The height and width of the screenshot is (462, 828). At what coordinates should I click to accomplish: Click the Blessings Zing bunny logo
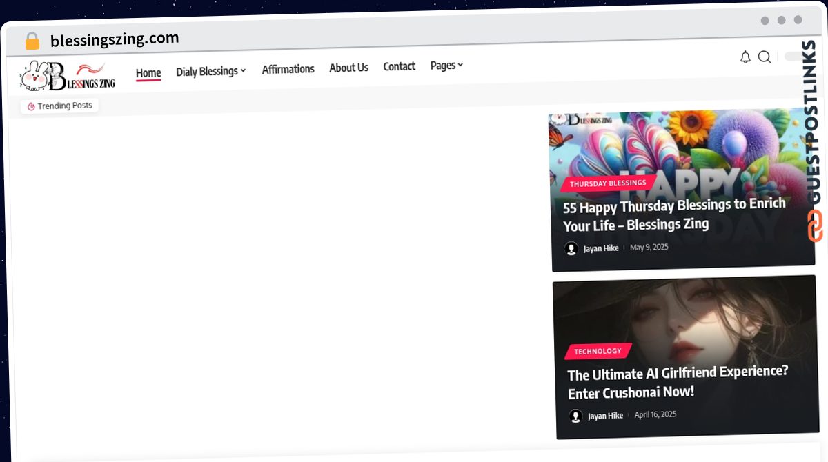pos(68,75)
